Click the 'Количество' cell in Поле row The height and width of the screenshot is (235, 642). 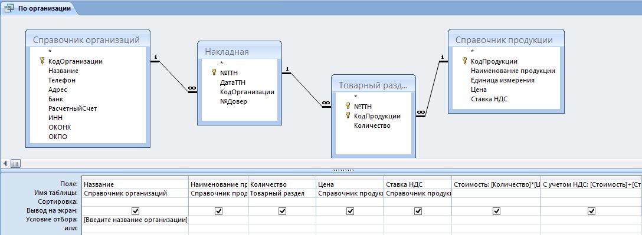coord(282,185)
